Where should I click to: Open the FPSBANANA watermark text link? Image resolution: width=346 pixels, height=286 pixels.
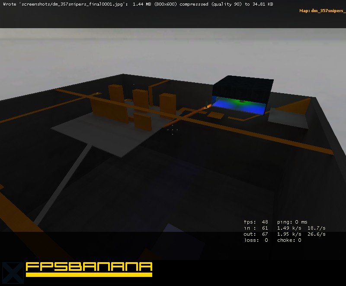89,267
